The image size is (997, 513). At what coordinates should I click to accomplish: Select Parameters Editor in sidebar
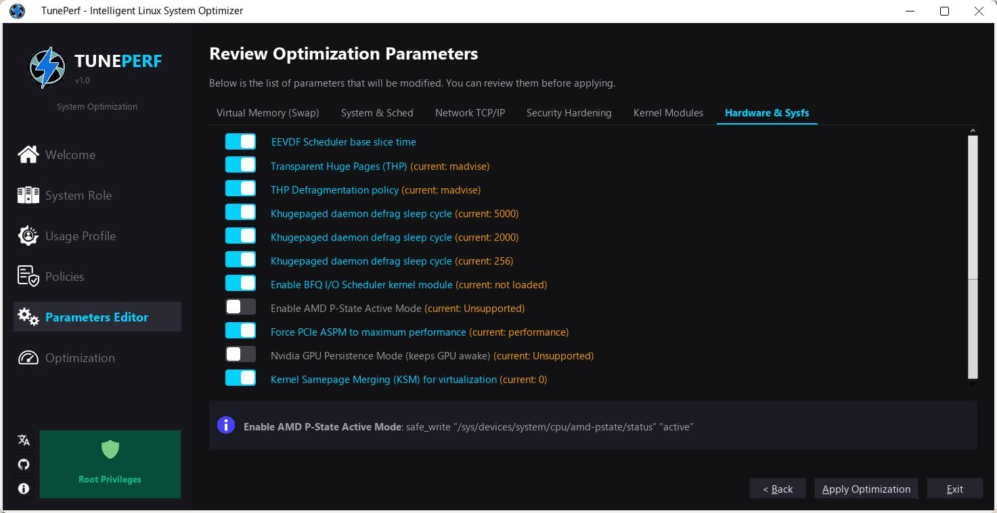tap(97, 317)
